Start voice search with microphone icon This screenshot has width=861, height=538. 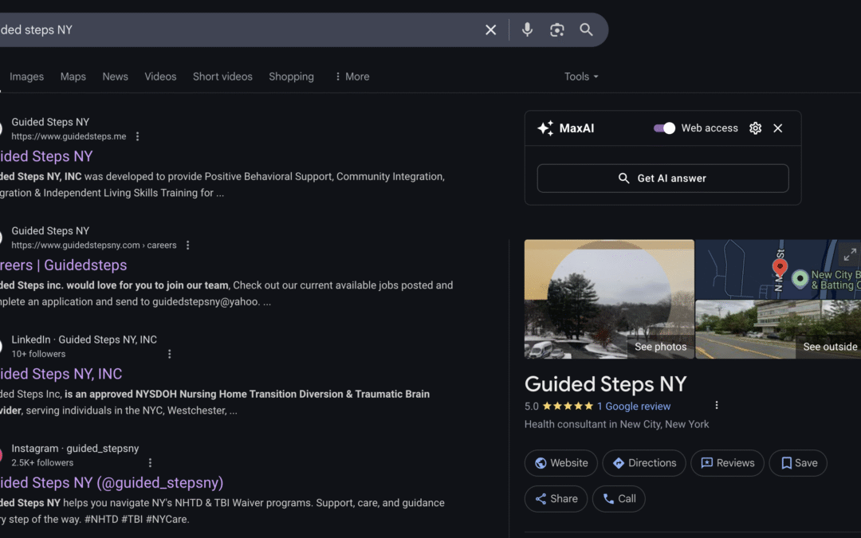527,29
